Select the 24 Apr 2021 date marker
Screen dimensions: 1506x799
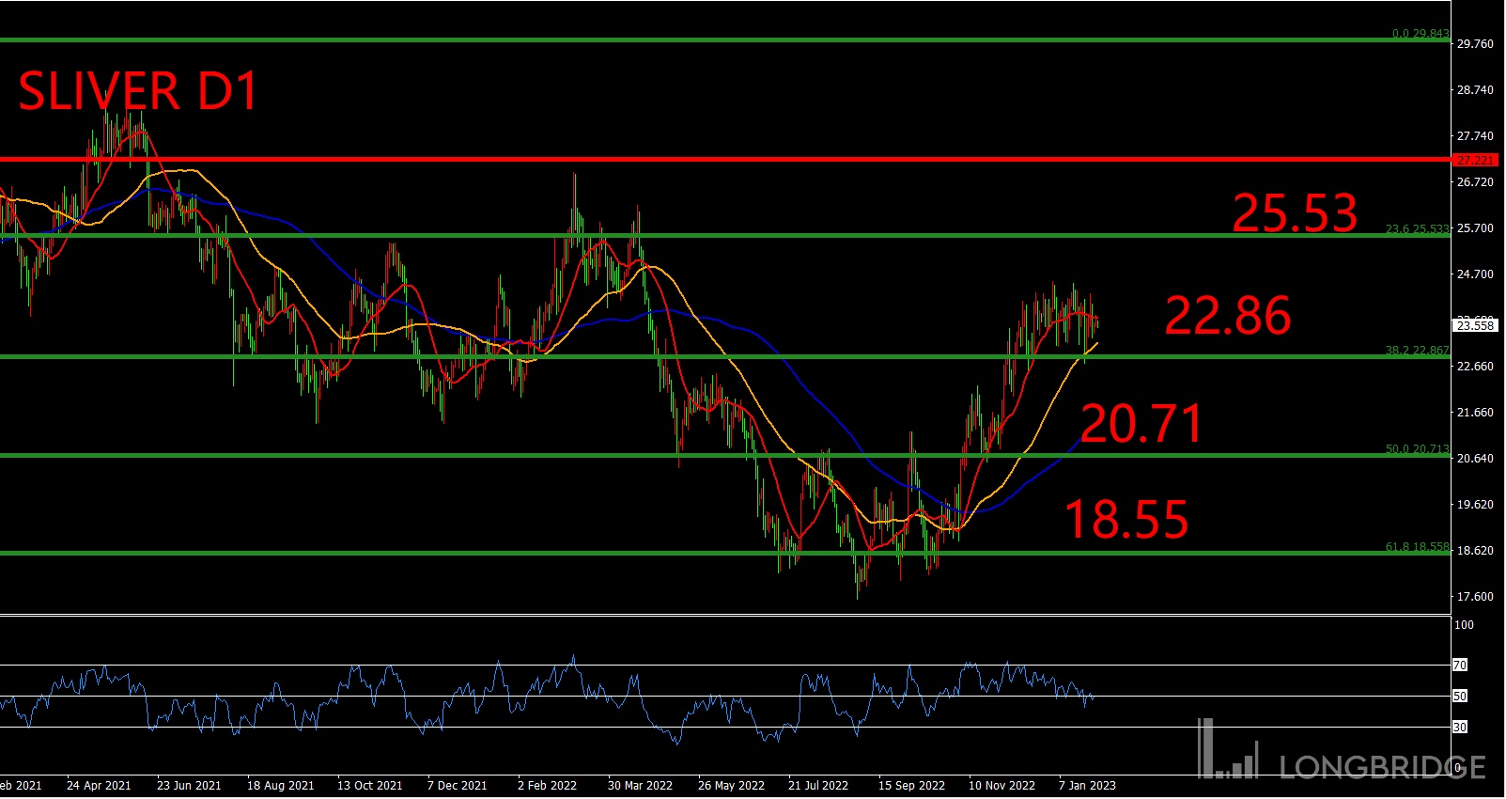pyautogui.click(x=99, y=786)
